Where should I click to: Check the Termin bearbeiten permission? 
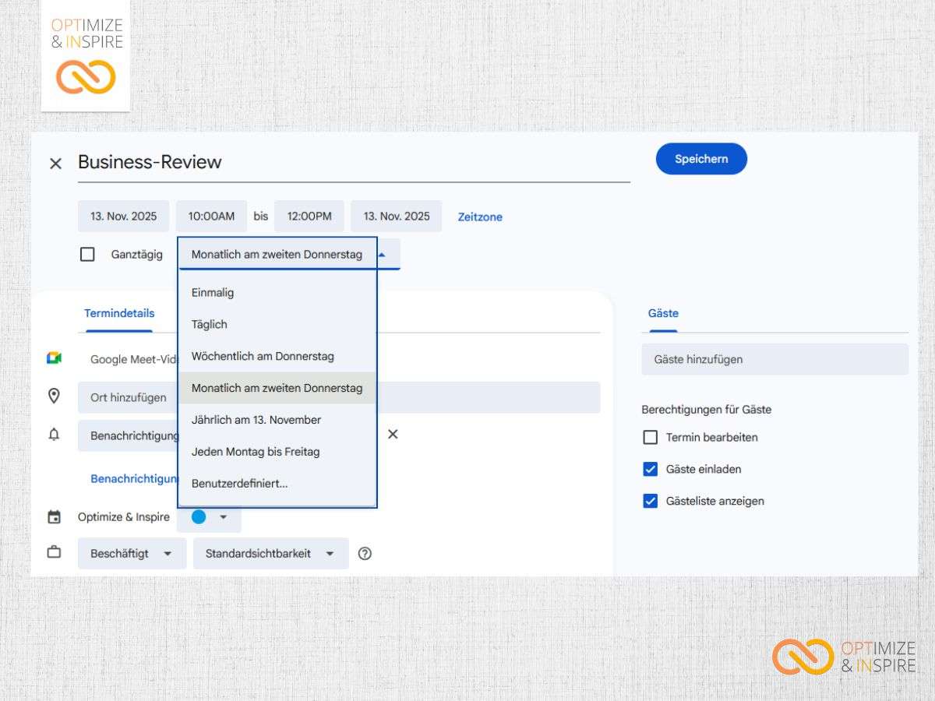point(651,437)
